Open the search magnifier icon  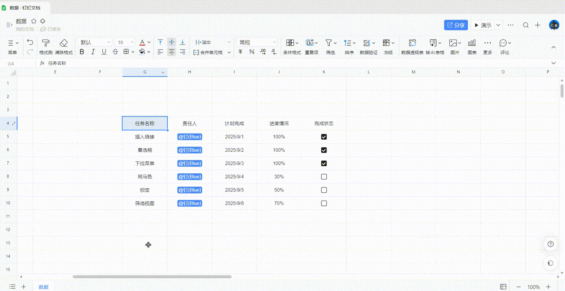click(x=526, y=25)
